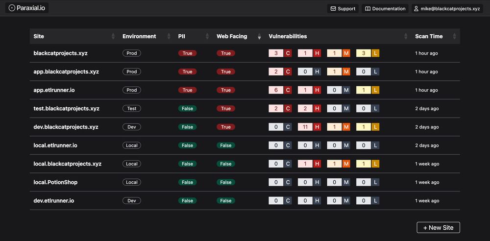This screenshot has width=490, height=241.
Task: Click medium count 1 for local.blackcatprojects.xyz
Action: point(334,164)
